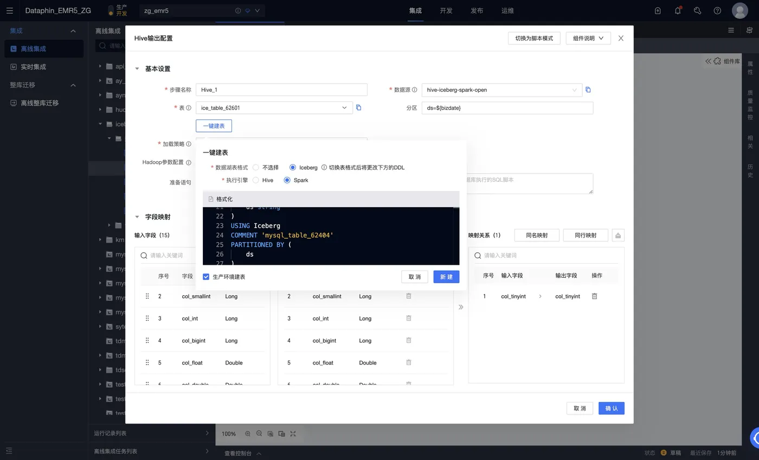The width and height of the screenshot is (759, 460).
Task: Open the 表 ice_table_62601 dropdown
Action: [274, 107]
